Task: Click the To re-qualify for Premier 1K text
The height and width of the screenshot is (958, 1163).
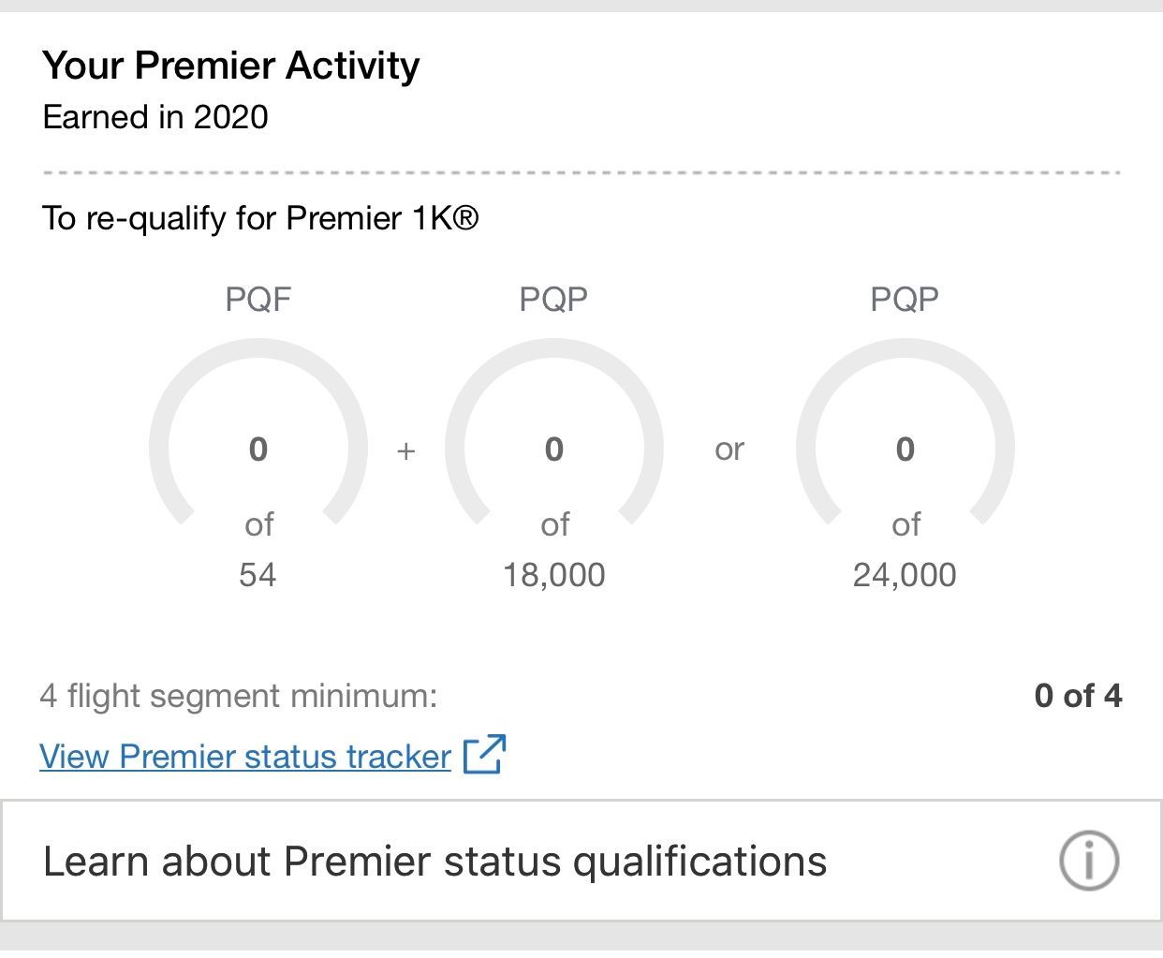Action: (x=260, y=218)
